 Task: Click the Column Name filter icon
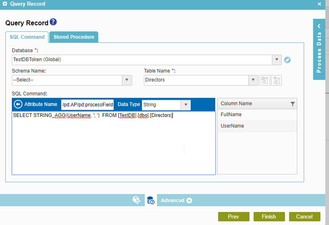(292, 104)
